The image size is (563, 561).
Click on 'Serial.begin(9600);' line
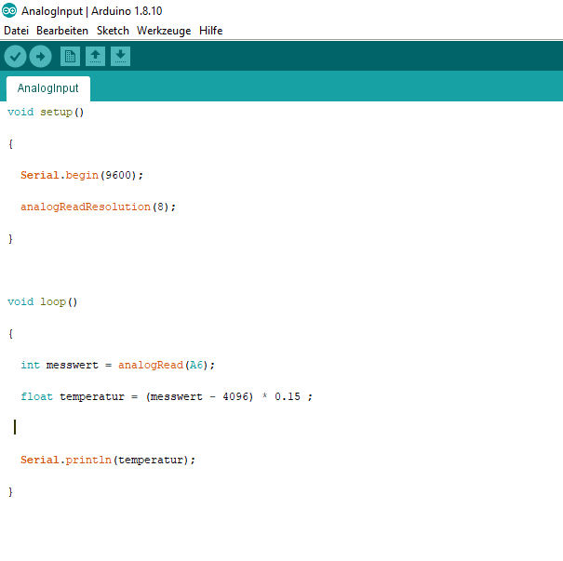tap(82, 175)
